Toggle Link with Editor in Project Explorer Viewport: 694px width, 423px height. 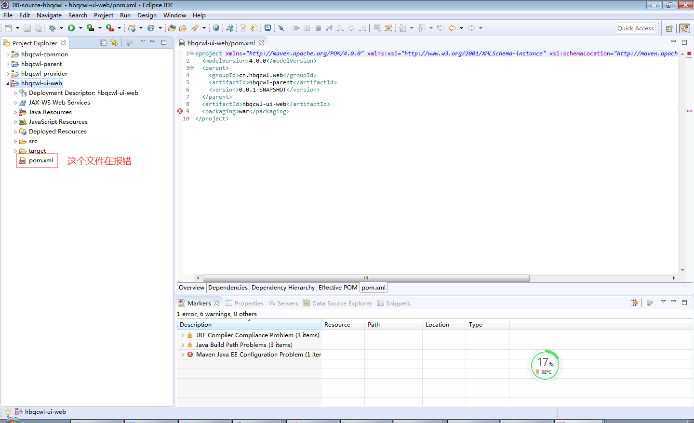coord(114,43)
